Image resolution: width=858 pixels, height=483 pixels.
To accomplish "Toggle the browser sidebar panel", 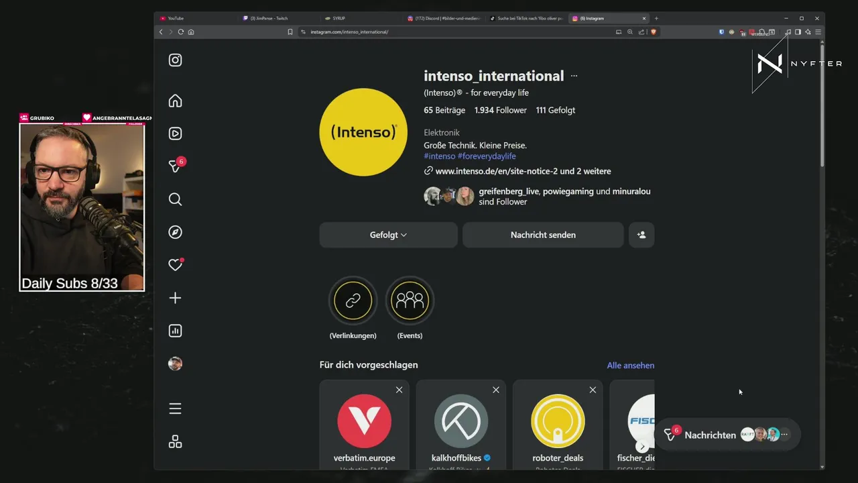I will [798, 32].
